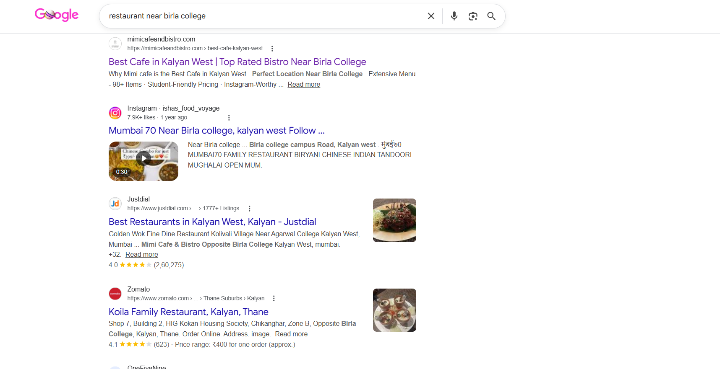Viewport: 720px width, 369px height.
Task: Open more options for mimicafeandbistro result
Action: pyautogui.click(x=272, y=49)
